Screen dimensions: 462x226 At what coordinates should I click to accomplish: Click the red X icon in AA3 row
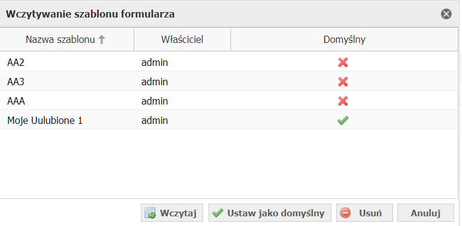coord(343,82)
